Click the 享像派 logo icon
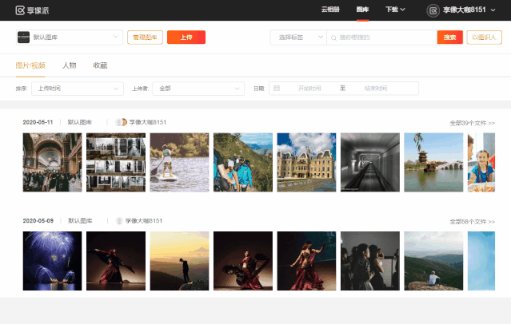 coord(20,10)
